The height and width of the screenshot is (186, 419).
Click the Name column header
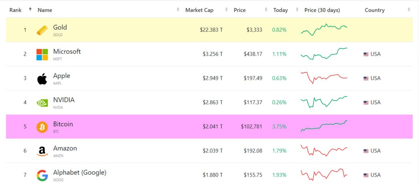45,10
